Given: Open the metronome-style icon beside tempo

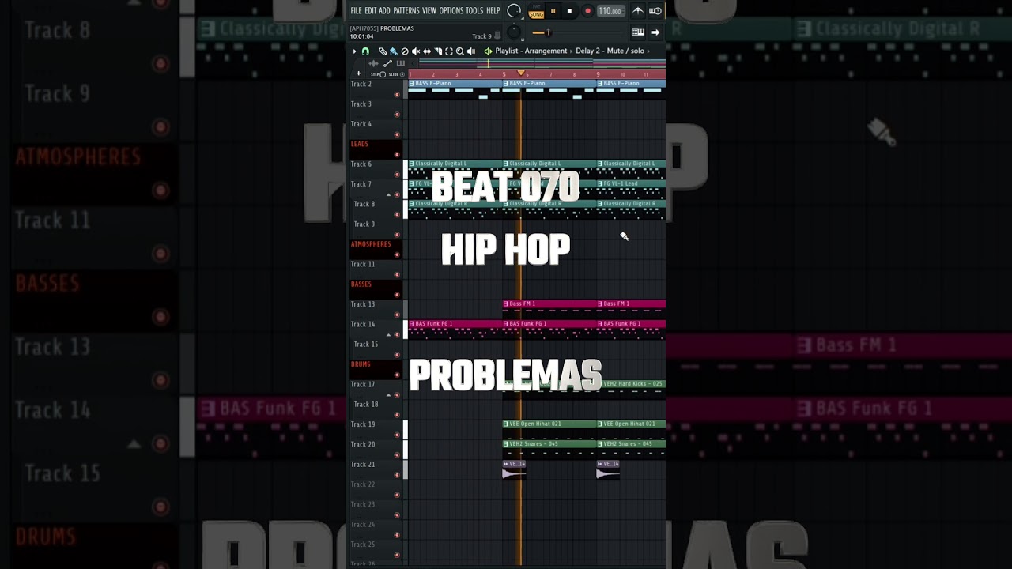Looking at the screenshot, I should click(638, 11).
